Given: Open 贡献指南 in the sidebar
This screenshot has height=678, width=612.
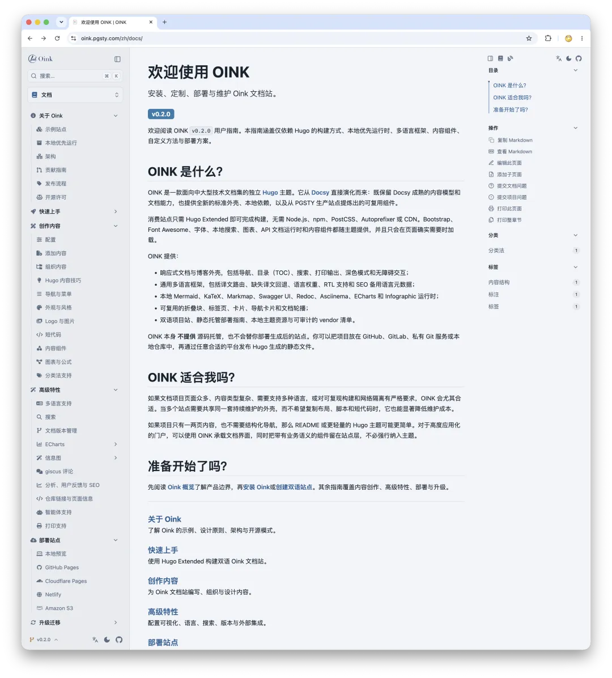Looking at the screenshot, I should pyautogui.click(x=56, y=170).
